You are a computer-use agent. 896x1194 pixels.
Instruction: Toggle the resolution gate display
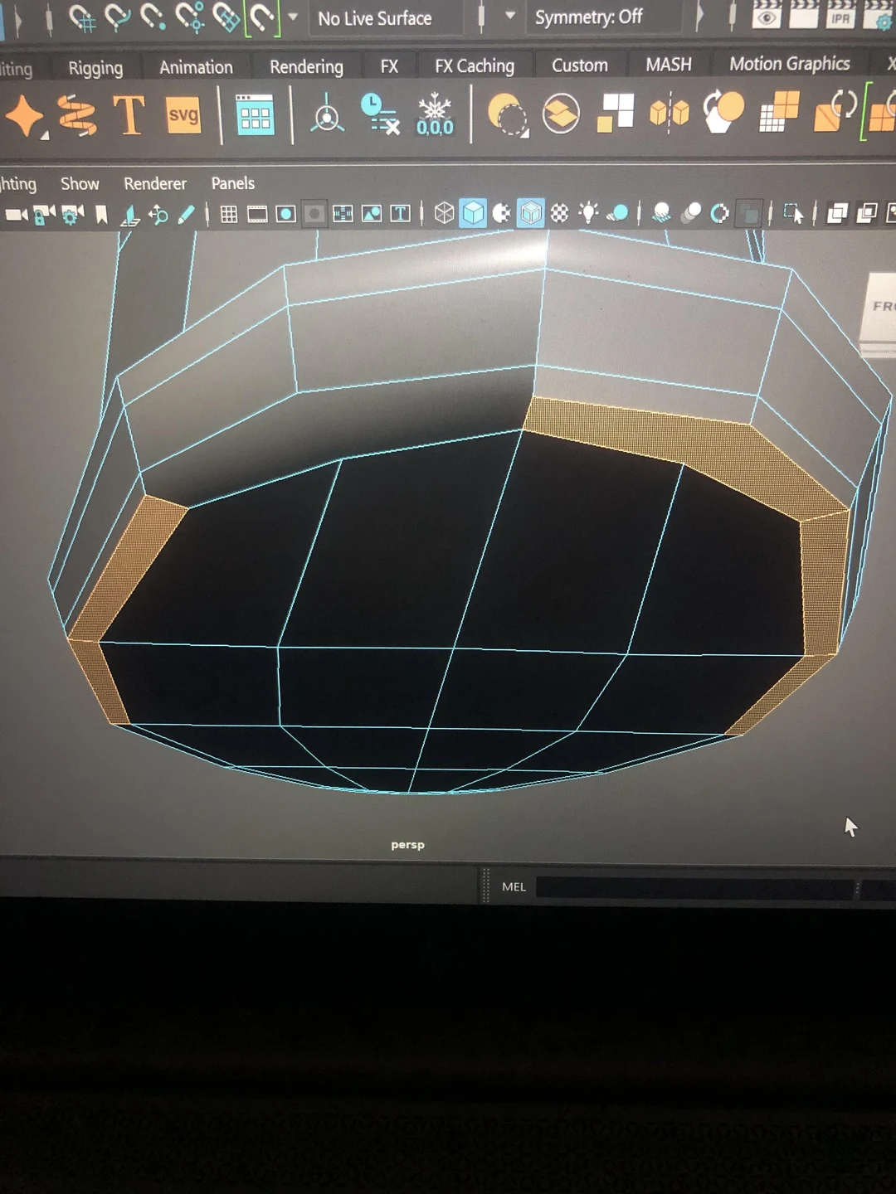click(285, 213)
